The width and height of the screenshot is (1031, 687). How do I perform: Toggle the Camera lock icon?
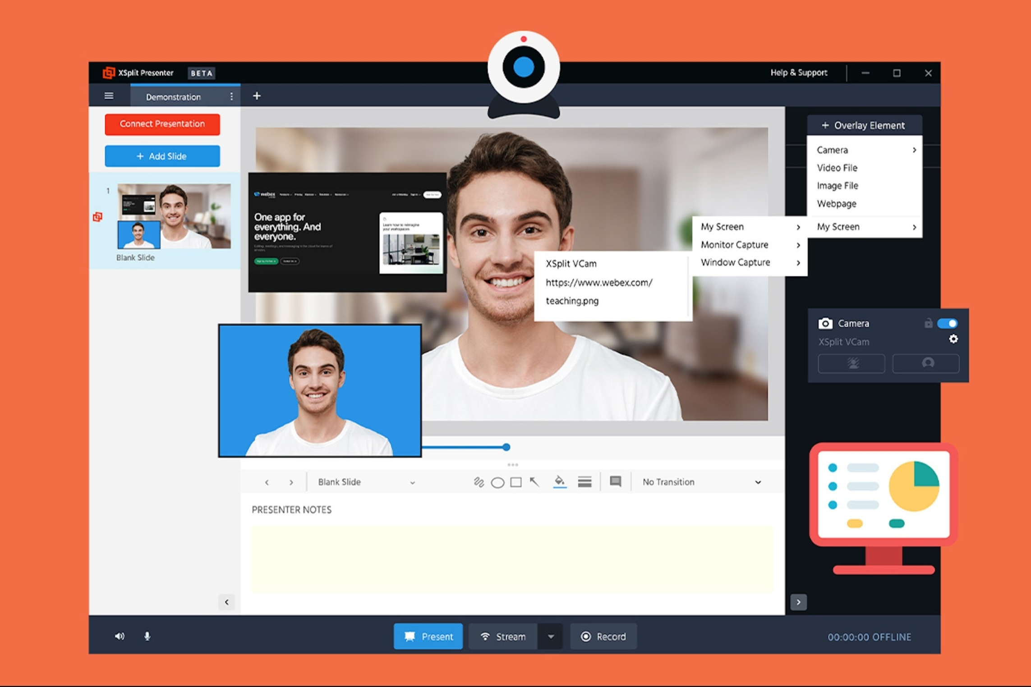coord(928,323)
